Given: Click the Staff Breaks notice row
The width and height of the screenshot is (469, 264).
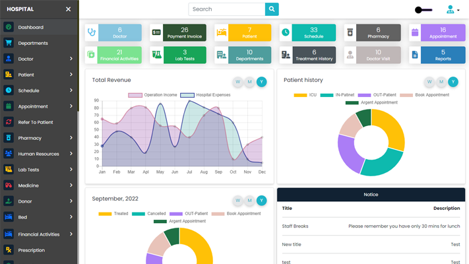Looking at the screenshot, I should click(371, 226).
